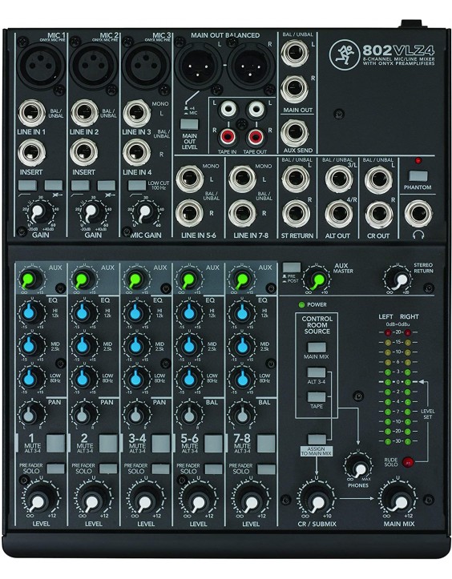Click the channel 1 green AUX knob

click(x=30, y=279)
